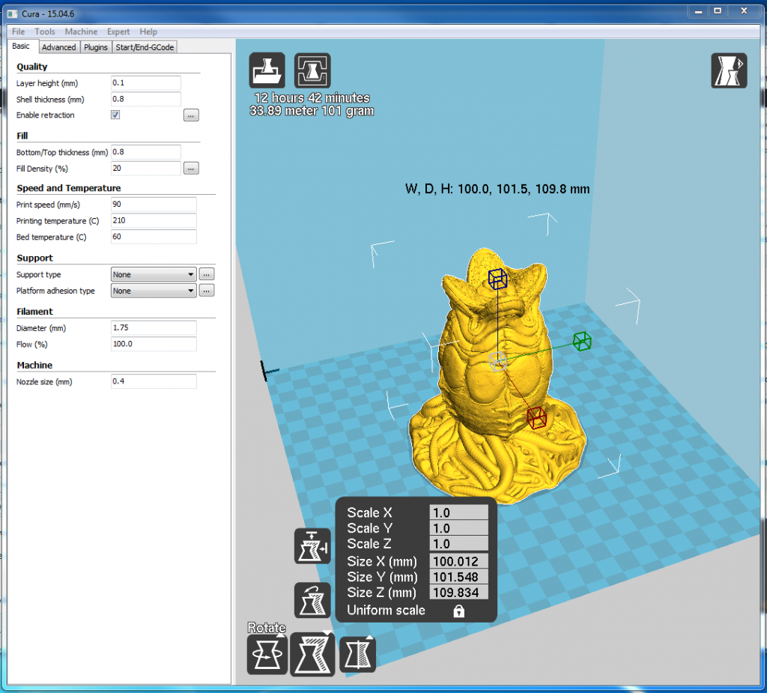Click the Size Z (mm) field
Viewport: 767px width, 693px height.
(458, 593)
